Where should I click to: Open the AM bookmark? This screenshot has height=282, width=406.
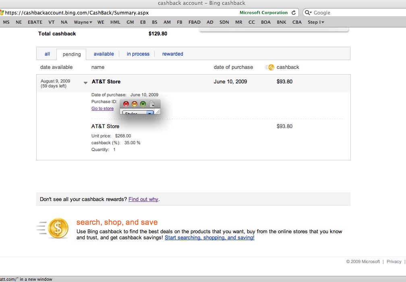pos(167,22)
